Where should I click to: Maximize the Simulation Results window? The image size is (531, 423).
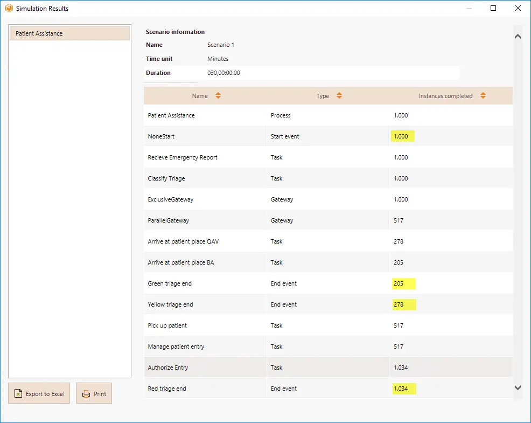pos(493,8)
